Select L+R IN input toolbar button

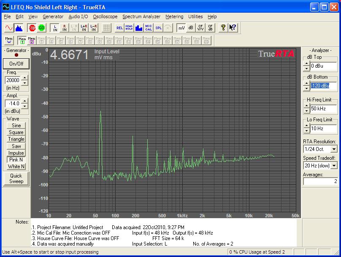84,27
